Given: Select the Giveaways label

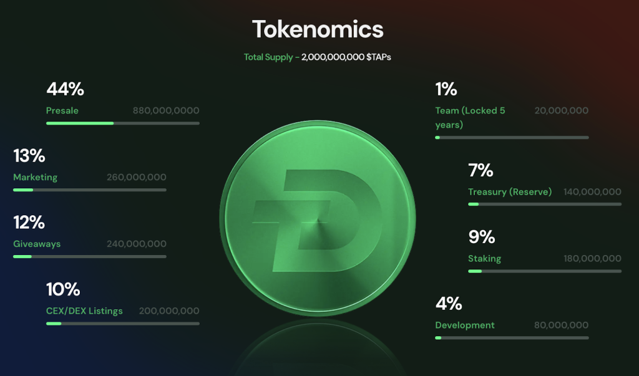Looking at the screenshot, I should [x=37, y=244].
